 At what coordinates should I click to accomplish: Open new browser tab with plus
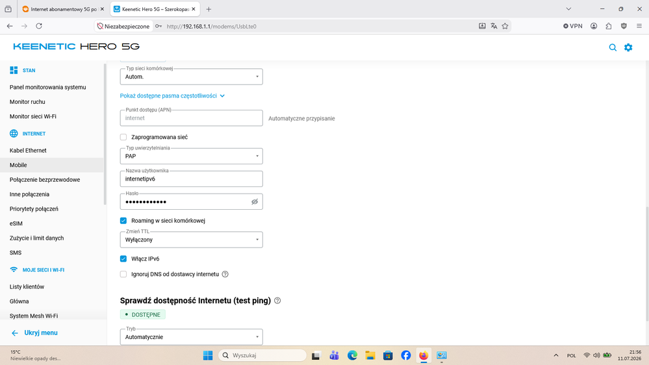click(209, 9)
